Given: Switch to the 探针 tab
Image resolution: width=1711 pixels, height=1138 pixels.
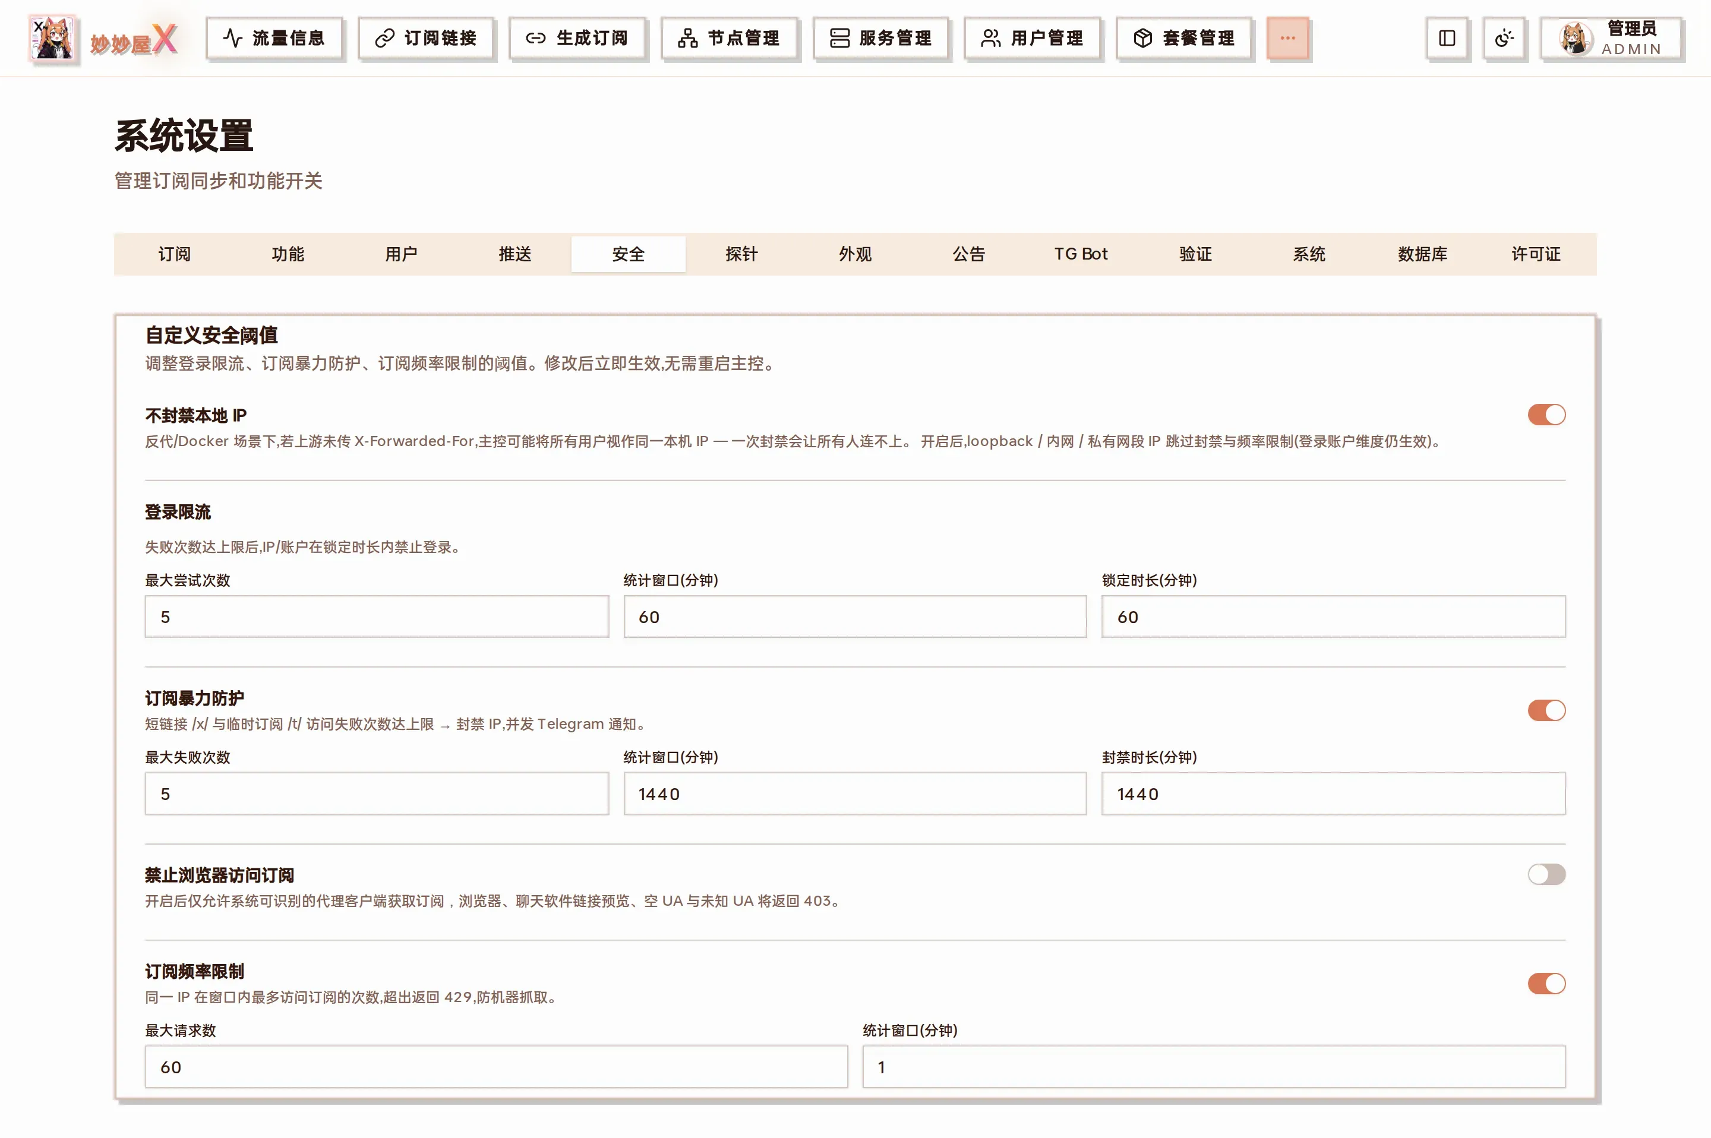Looking at the screenshot, I should pyautogui.click(x=742, y=254).
